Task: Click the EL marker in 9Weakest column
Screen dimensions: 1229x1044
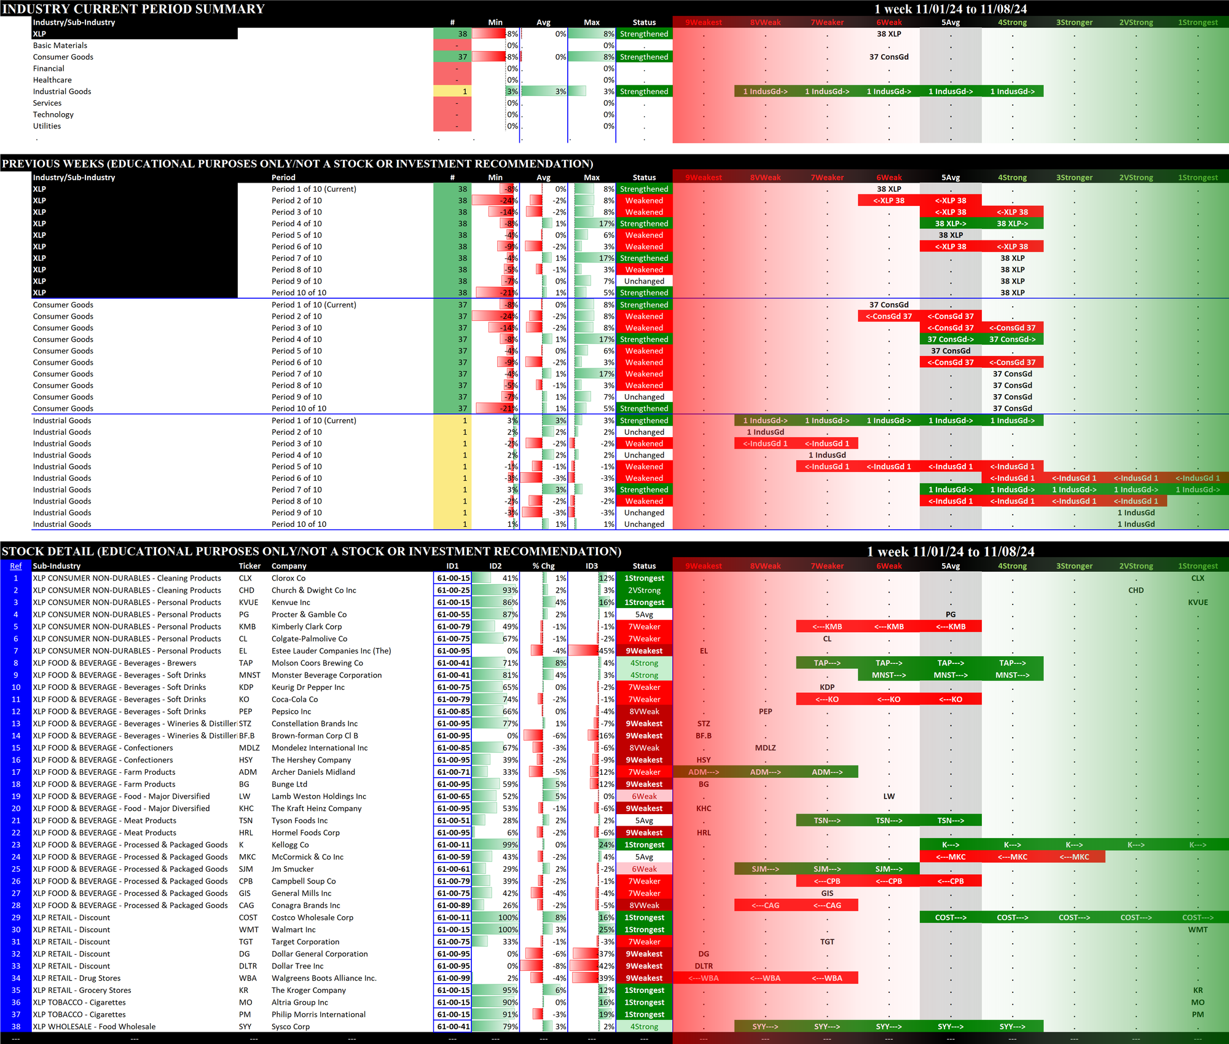Action: (704, 651)
